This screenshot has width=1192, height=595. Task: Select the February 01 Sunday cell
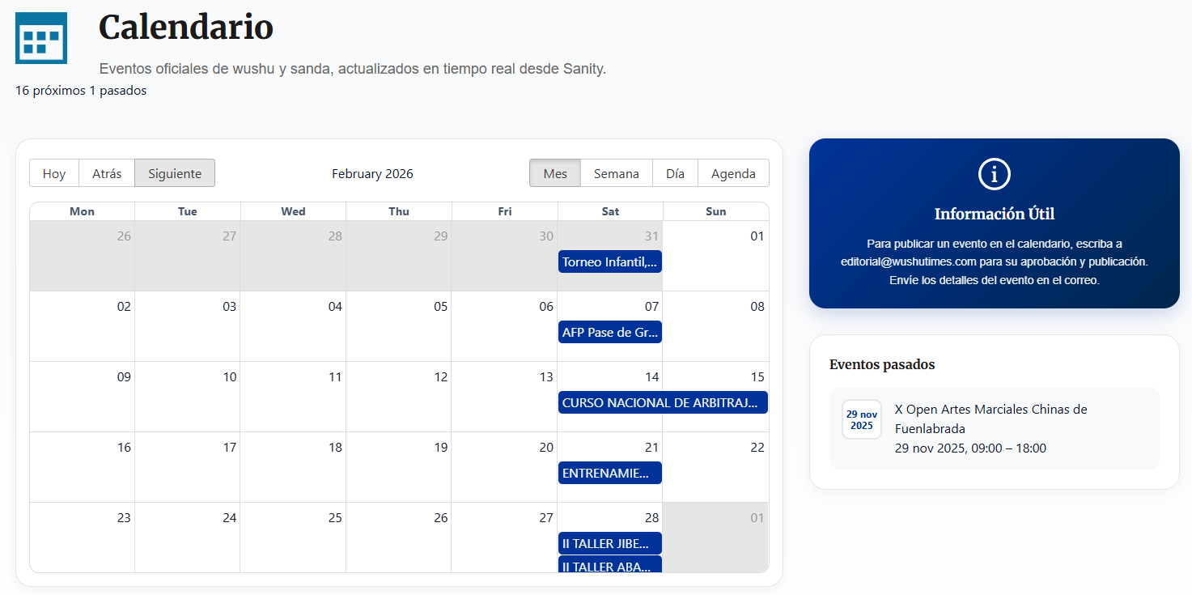715,259
